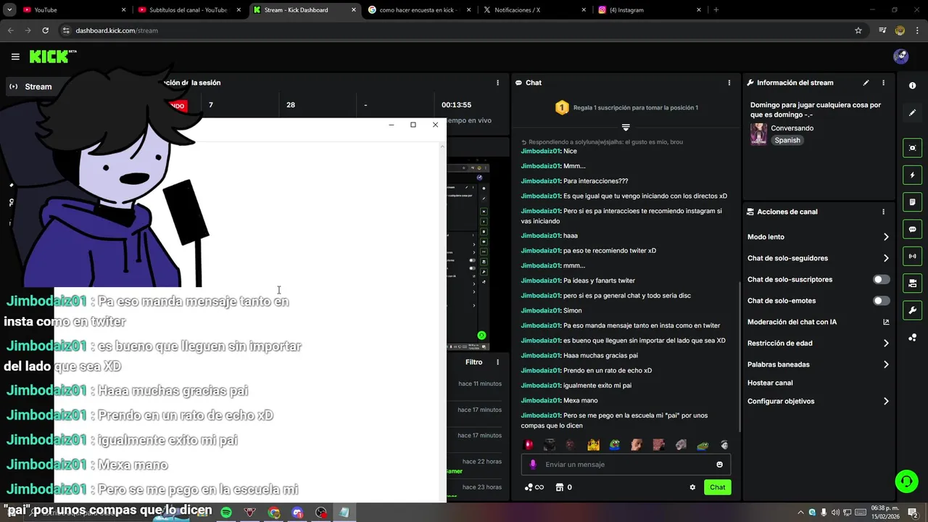Viewport: 928px width, 522px height.
Task: Open the gift shop icon below chat
Action: (x=559, y=487)
